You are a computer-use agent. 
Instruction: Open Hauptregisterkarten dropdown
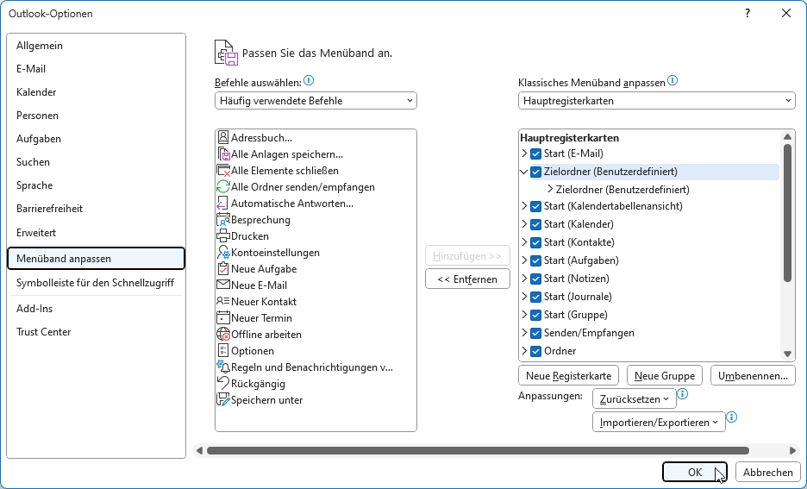click(657, 100)
